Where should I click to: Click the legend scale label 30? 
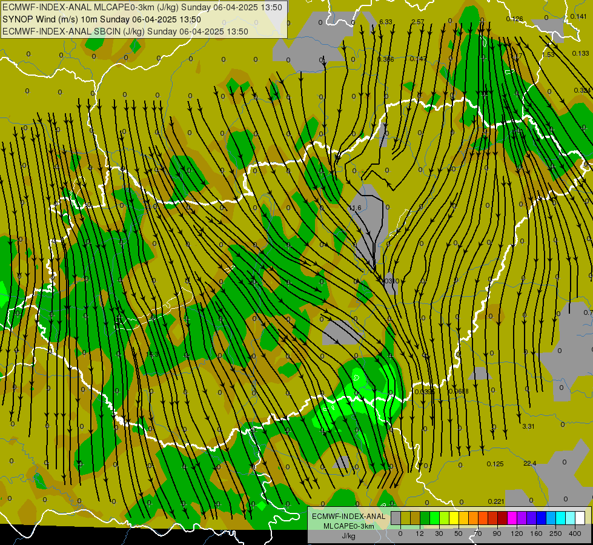439,533
